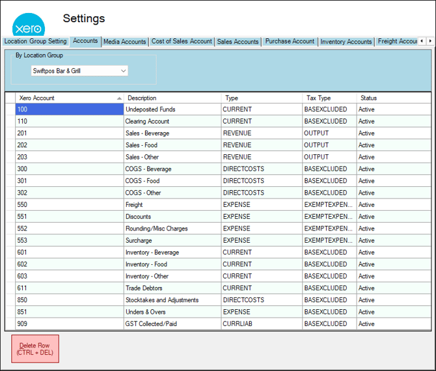Click the Tax Type column header
The height and width of the screenshot is (371, 436).
point(329,98)
